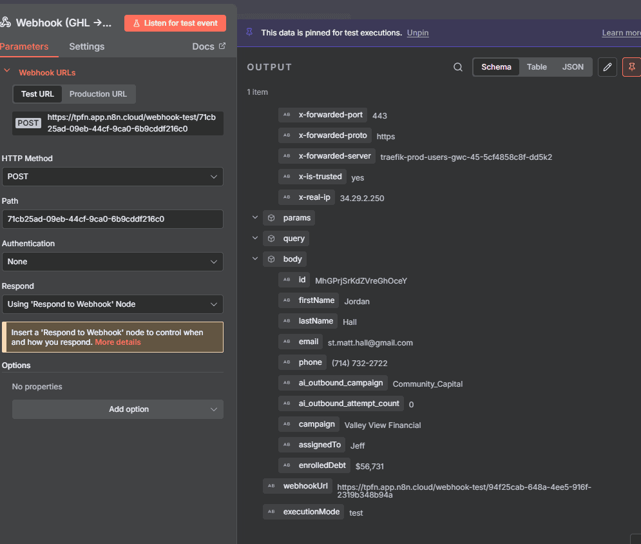Click the value Community_Capital
This screenshot has height=544, width=641.
(428, 384)
